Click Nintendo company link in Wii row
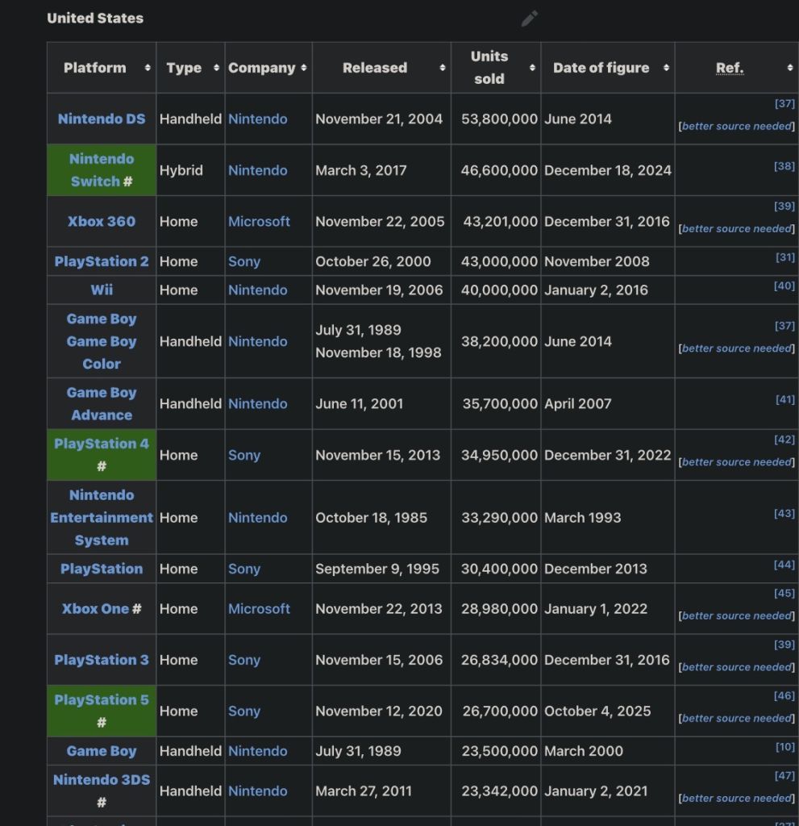799x826 pixels. (257, 290)
